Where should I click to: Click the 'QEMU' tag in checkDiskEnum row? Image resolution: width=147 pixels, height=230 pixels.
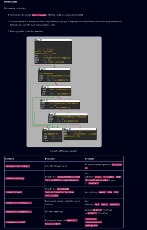(x=116, y=192)
